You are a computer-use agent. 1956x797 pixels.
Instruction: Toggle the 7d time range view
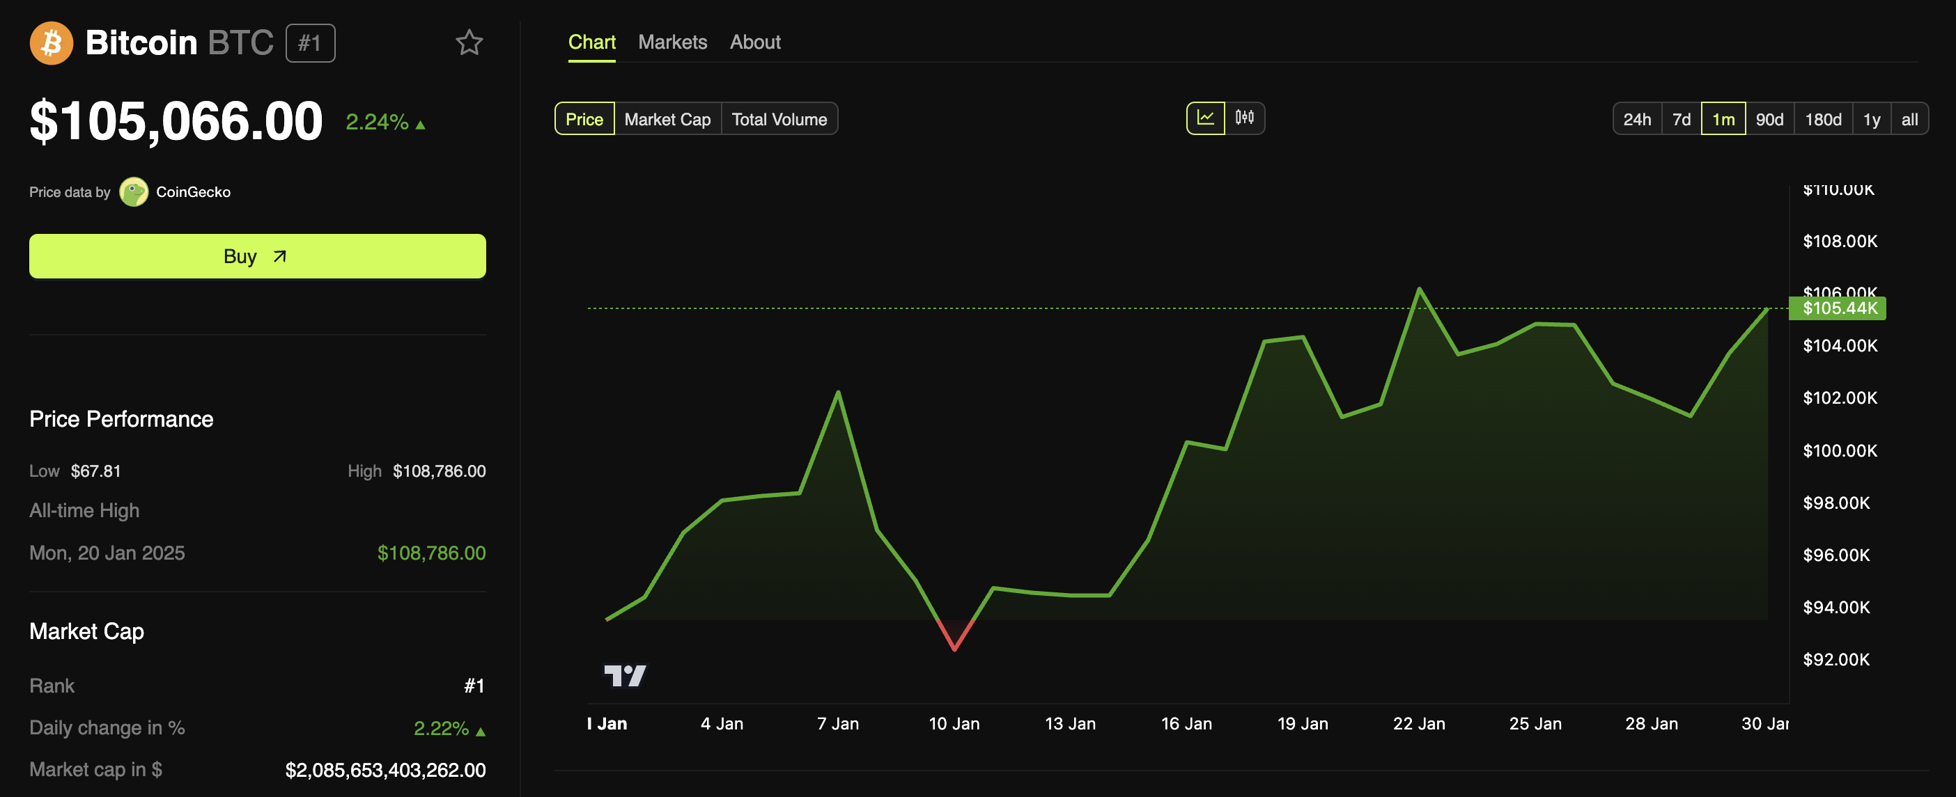[1682, 117]
